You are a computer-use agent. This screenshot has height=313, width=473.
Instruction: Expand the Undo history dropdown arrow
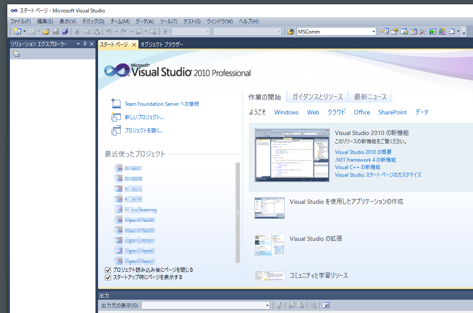(116, 31)
